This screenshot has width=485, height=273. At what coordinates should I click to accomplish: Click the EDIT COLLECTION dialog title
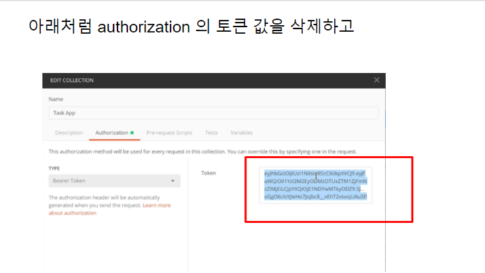72,81
